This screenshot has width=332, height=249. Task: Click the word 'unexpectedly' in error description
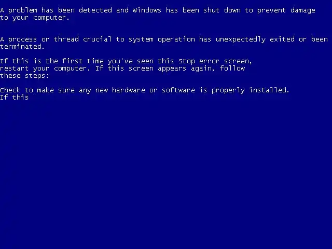coord(241,39)
